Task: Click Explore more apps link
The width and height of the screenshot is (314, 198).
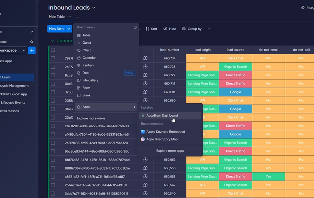Action: tap(170, 151)
